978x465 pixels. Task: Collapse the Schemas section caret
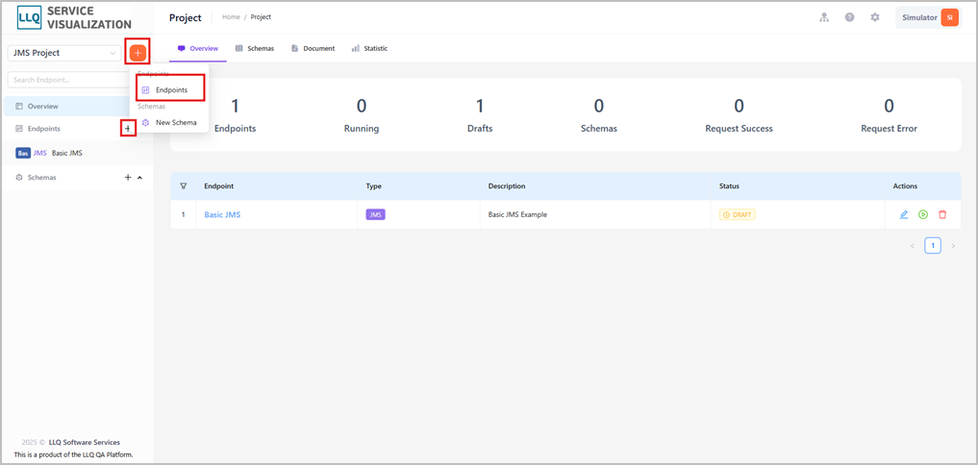139,178
